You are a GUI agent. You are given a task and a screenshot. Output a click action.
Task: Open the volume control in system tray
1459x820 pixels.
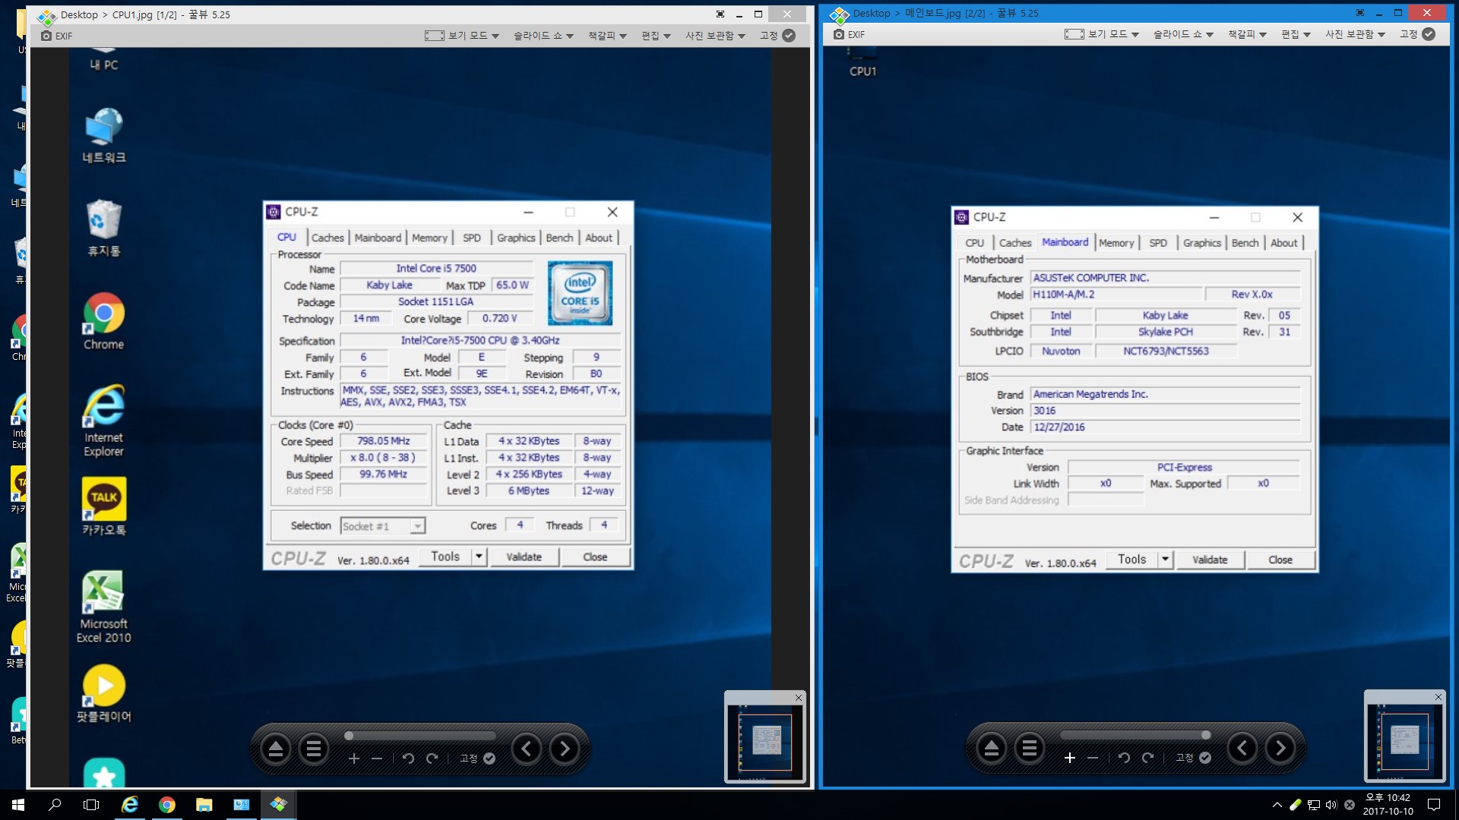[1331, 805]
